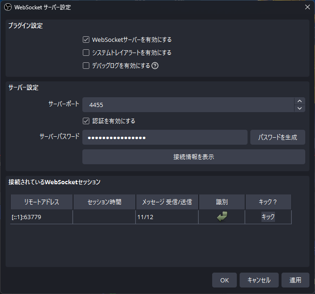Click メッセージ 受信/送信 column header
This screenshot has height=294, width=315.
pos(167,202)
